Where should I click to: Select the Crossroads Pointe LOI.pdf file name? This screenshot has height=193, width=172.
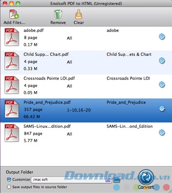(49, 78)
